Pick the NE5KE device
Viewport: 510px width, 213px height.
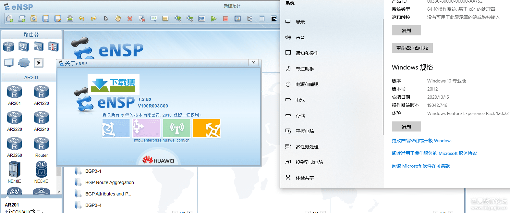(x=41, y=172)
